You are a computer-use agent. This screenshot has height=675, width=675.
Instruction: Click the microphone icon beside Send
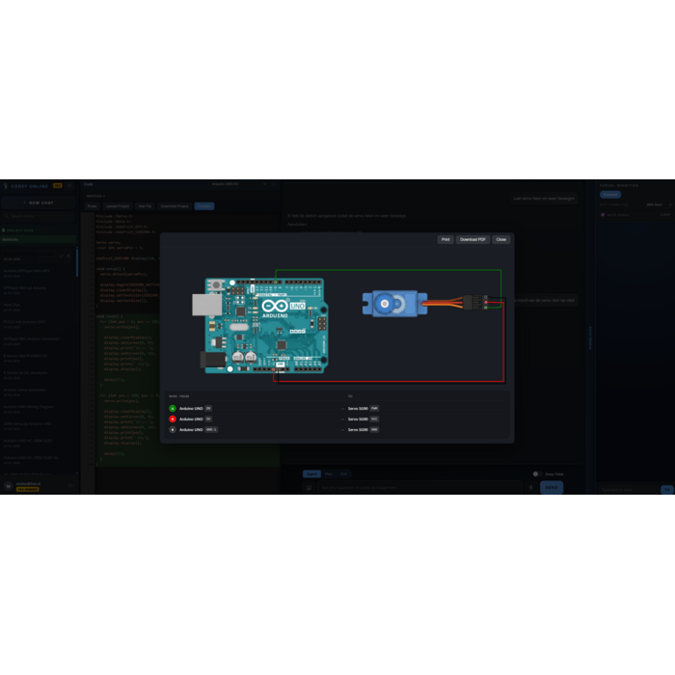coord(531,488)
